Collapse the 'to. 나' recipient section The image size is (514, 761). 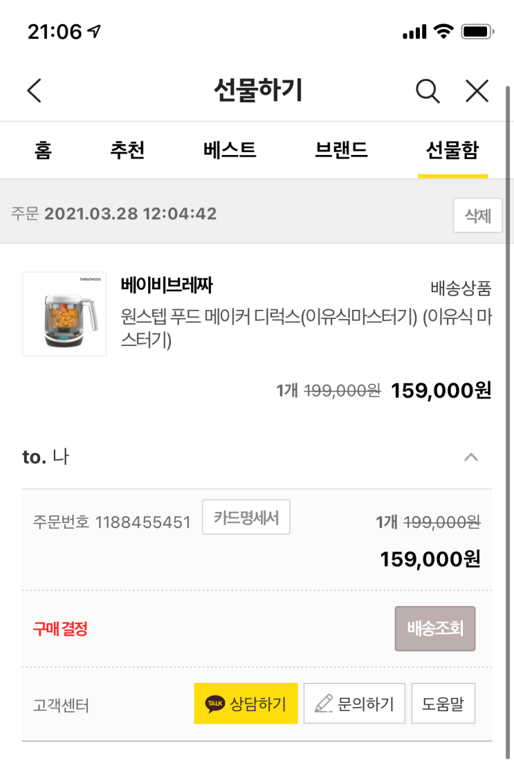click(470, 457)
